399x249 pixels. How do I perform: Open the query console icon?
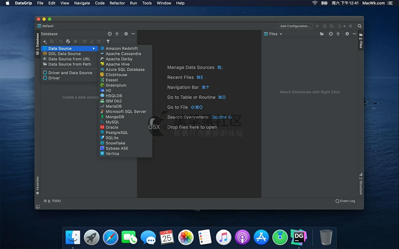[x=99, y=41]
